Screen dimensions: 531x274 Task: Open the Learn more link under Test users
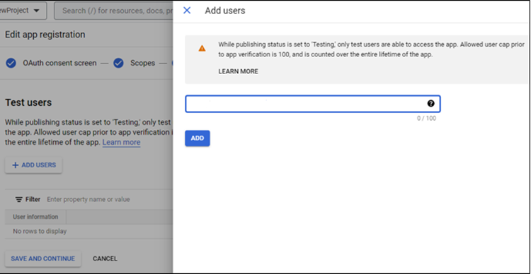(x=121, y=142)
